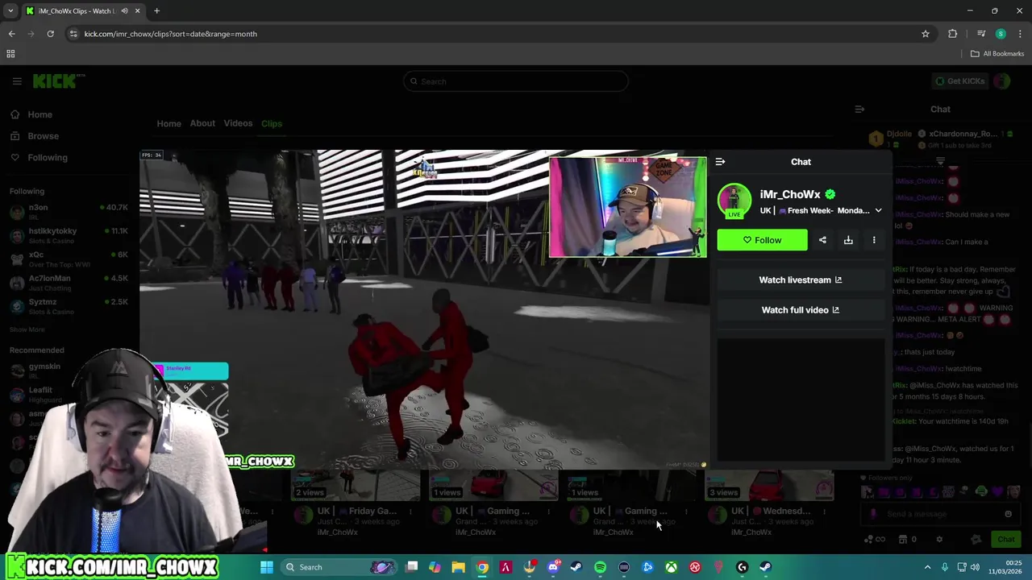1032x580 pixels.
Task: View site information for kick.com
Action: click(x=73, y=34)
